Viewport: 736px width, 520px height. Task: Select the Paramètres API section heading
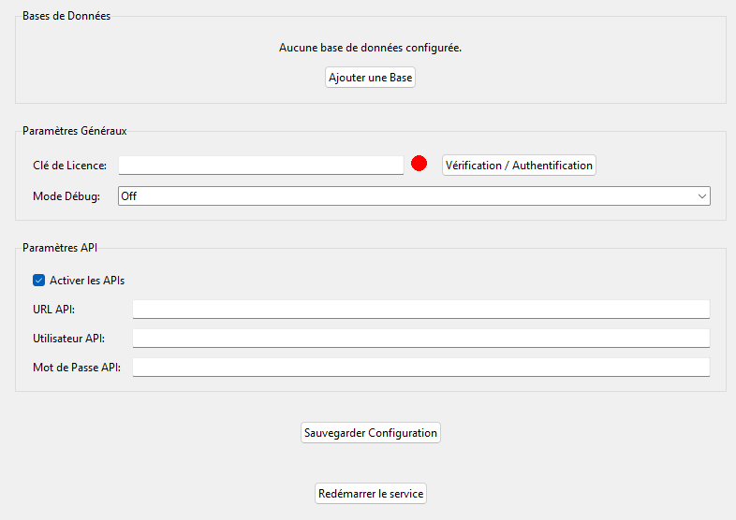click(x=60, y=248)
